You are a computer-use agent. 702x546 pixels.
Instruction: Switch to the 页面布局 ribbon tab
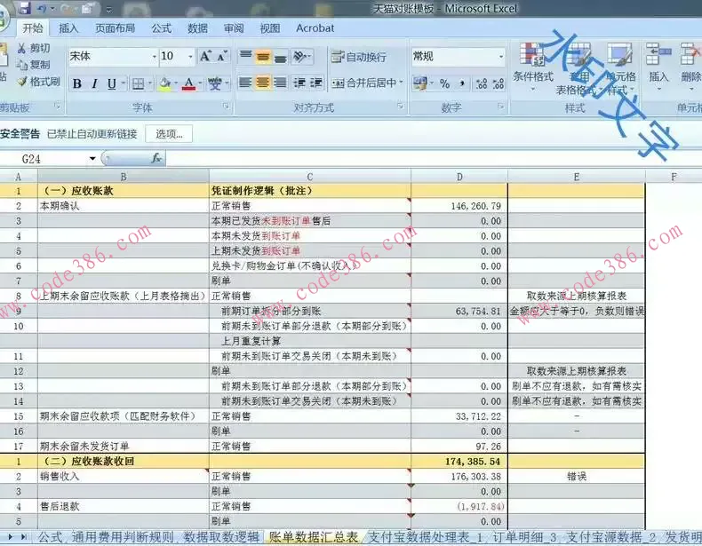pos(115,28)
